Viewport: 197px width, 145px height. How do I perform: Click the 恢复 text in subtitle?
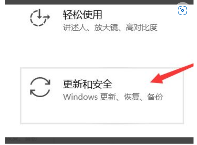pyautogui.click(x=132, y=97)
